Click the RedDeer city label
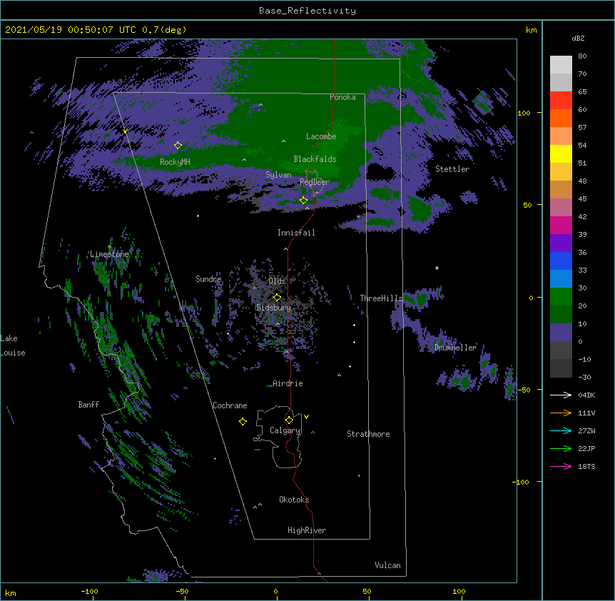The width and height of the screenshot is (615, 601). [315, 182]
